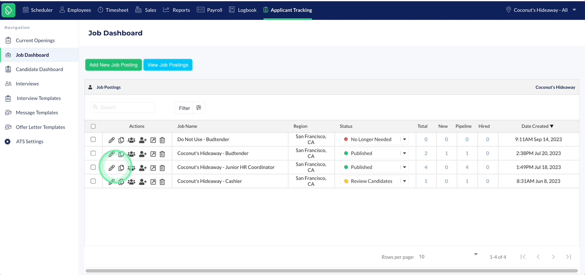This screenshot has width=585, height=275.
Task: Add candidate to Do Not Use - Budtender
Action: click(x=143, y=140)
